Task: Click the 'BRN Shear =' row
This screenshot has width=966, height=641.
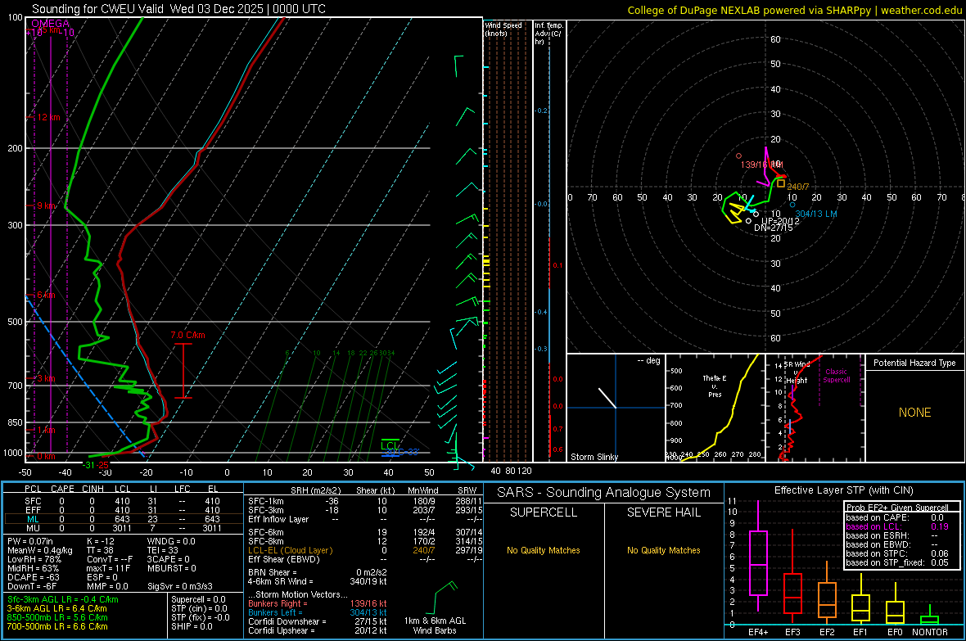Action: pos(318,572)
